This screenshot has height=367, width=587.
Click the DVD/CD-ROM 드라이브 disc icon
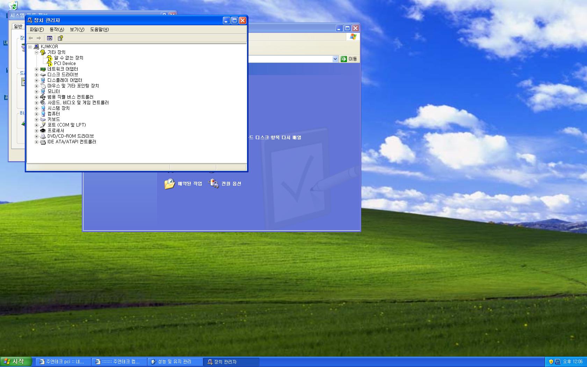(x=43, y=136)
